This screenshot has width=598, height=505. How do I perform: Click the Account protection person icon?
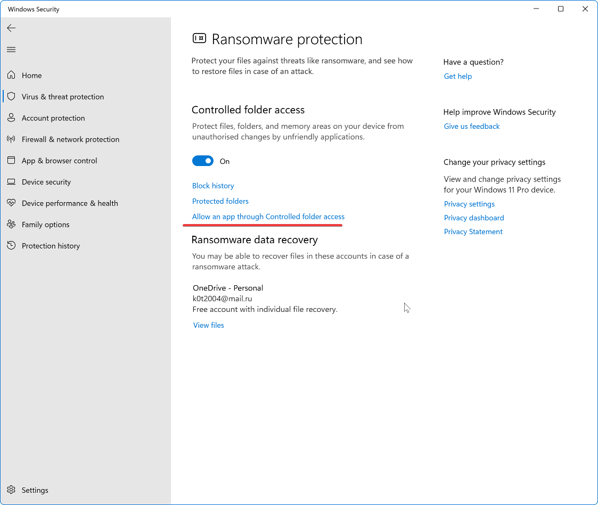[x=11, y=118]
